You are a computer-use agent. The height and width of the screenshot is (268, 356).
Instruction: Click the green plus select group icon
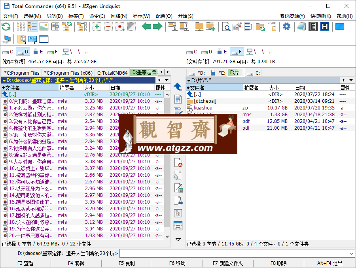[97, 26]
